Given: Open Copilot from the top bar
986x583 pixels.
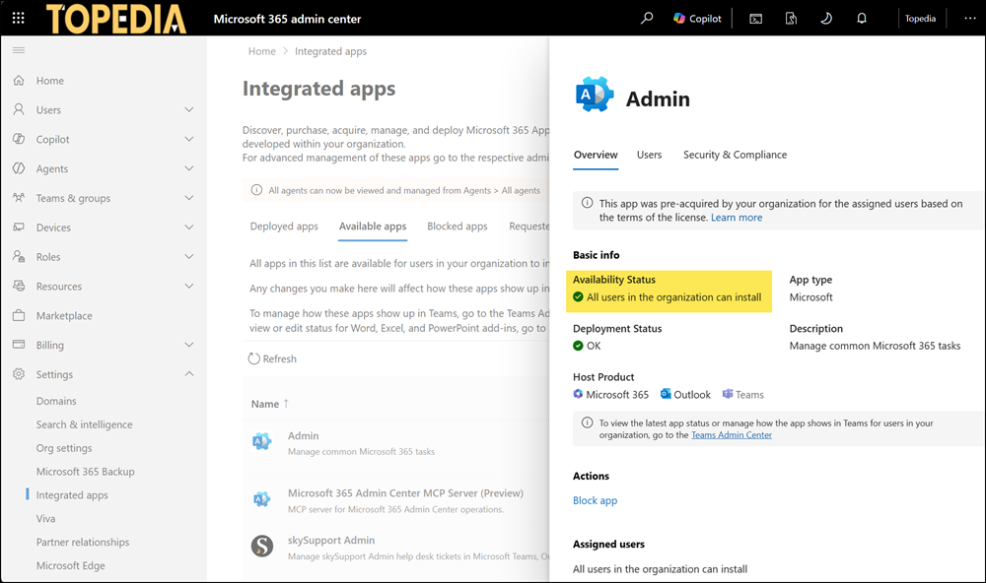Looking at the screenshot, I should pos(697,19).
